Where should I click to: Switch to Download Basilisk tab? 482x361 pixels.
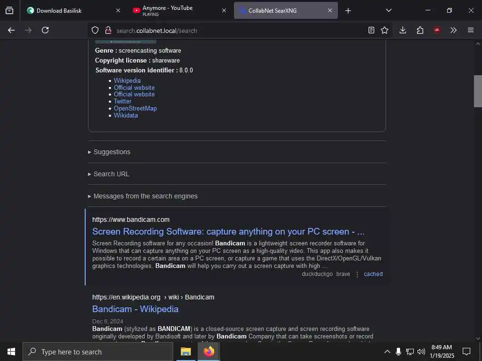[73, 11]
